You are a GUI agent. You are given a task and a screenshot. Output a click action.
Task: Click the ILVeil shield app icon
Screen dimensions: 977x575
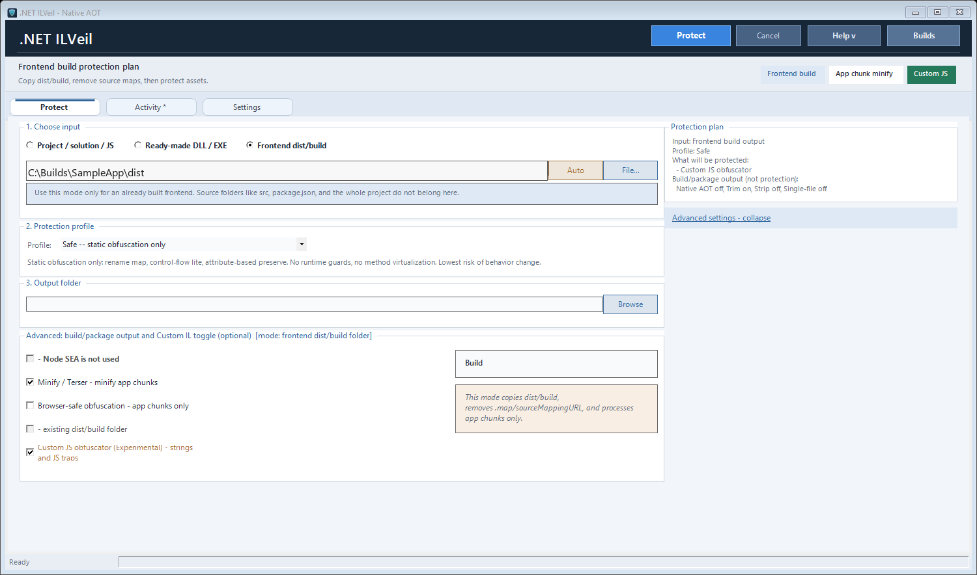pyautogui.click(x=12, y=12)
